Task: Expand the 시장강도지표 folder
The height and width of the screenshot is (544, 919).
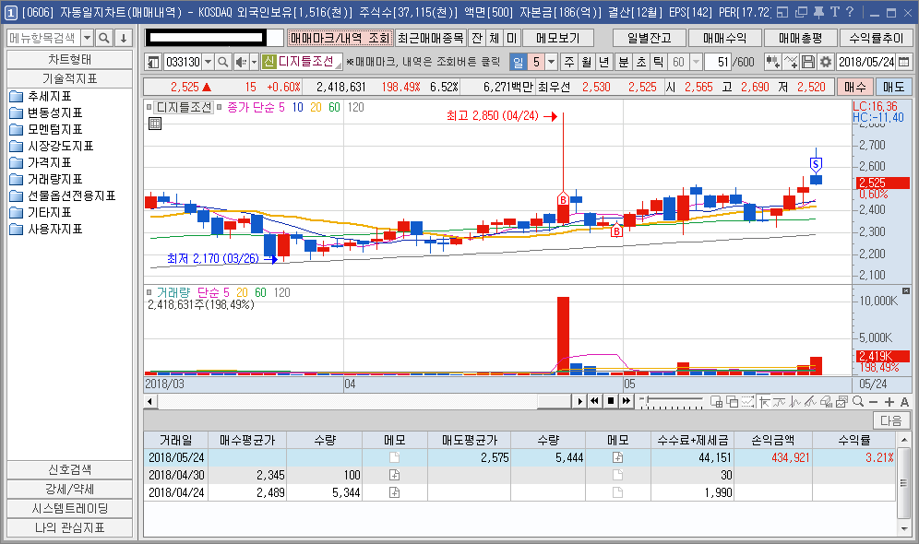Action: (52, 146)
